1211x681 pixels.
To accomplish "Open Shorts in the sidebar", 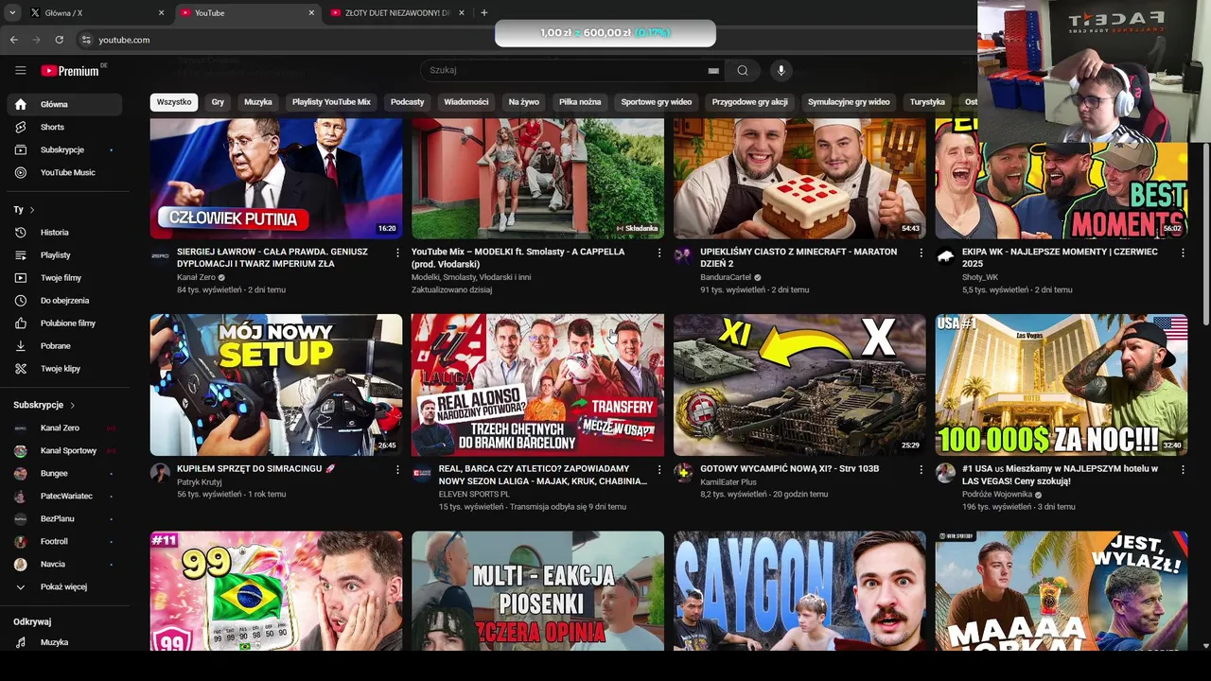I will [x=64, y=127].
